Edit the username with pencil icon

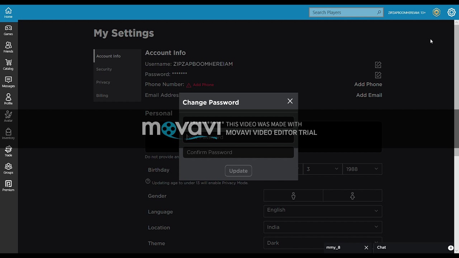pyautogui.click(x=378, y=64)
